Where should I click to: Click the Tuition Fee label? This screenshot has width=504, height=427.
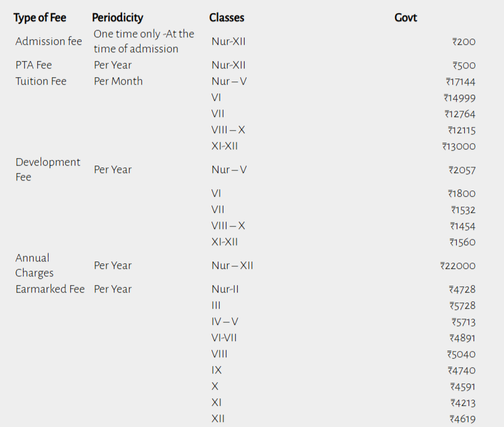pyautogui.click(x=41, y=81)
